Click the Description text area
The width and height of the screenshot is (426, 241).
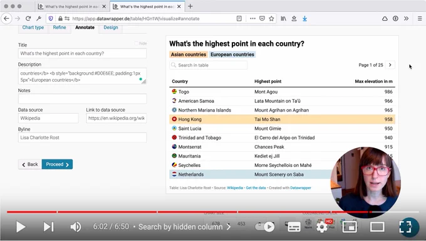tap(82, 76)
